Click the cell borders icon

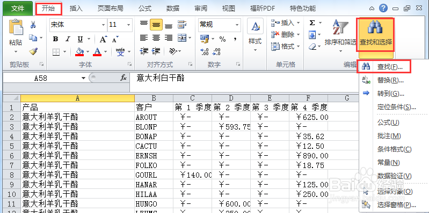tap(56, 51)
